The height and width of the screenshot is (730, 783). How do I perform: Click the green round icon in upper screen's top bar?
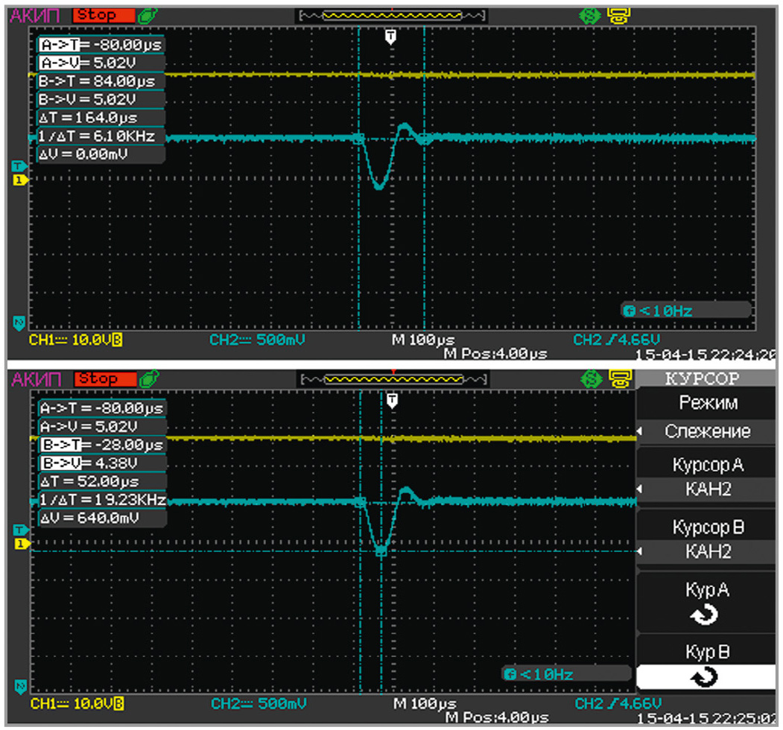click(x=587, y=14)
